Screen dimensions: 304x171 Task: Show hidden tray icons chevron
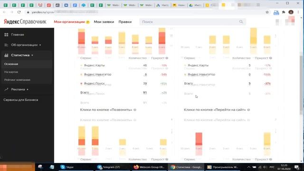[x=249, y=167]
